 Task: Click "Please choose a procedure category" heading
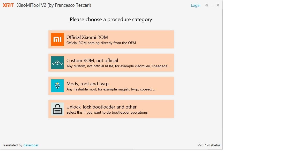coord(111,19)
